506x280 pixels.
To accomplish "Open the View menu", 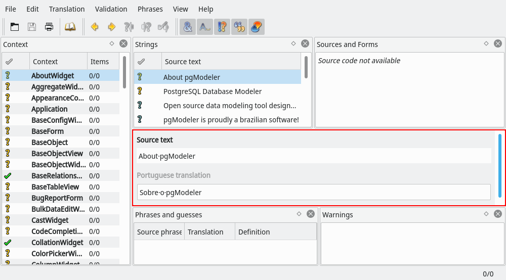I will click(x=181, y=9).
